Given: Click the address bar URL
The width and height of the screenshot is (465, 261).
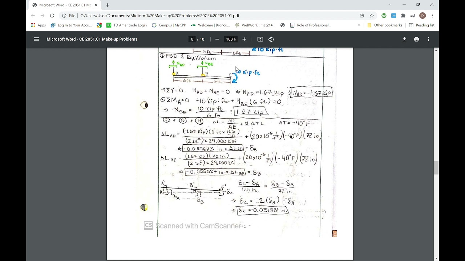Looking at the screenshot, I should 160,16.
